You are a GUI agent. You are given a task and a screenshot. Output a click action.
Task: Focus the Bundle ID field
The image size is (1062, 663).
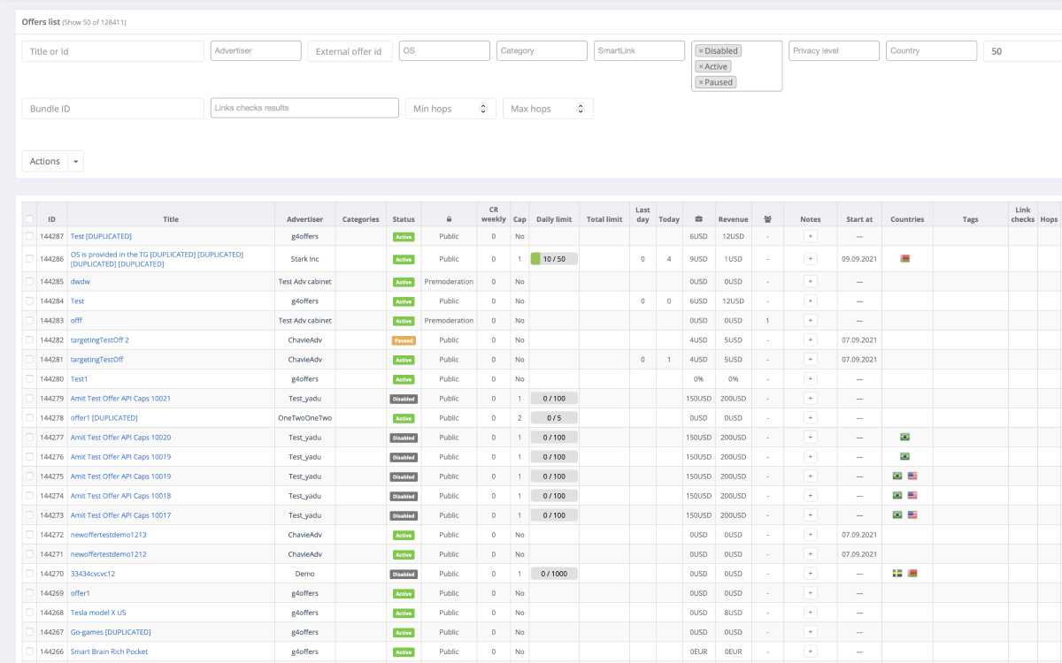coord(113,108)
